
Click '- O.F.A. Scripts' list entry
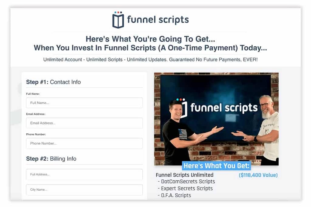coord(174,195)
